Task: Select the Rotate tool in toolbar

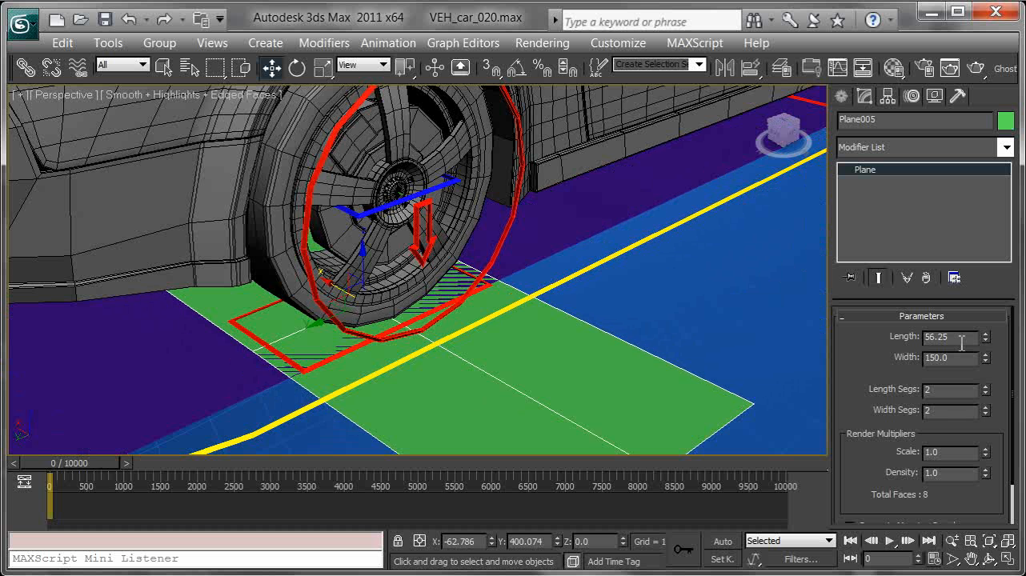Action: tap(297, 68)
